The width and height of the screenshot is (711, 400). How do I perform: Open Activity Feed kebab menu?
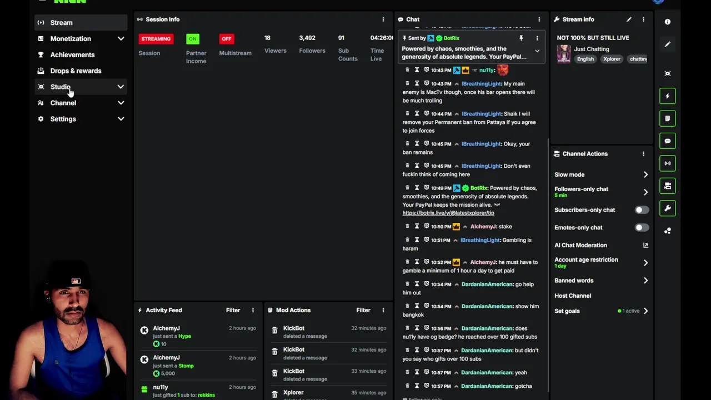pyautogui.click(x=253, y=310)
